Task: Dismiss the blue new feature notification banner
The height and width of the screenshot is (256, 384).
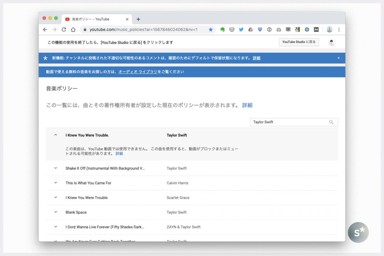Action: click(338, 58)
